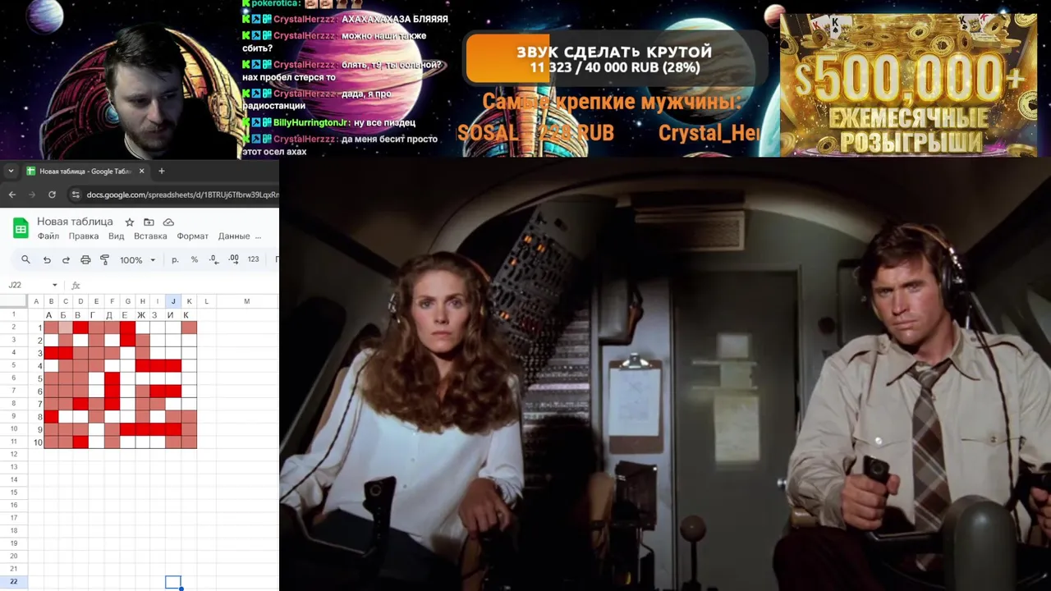This screenshot has height=591, width=1051.
Task: Move document with the folder icon
Action: (x=149, y=222)
